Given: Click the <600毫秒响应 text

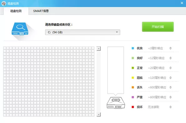Looking at the screenshot, I should pyautogui.click(x=157, y=87).
